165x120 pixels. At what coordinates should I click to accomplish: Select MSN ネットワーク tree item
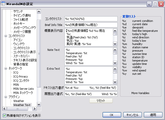click(23, 93)
